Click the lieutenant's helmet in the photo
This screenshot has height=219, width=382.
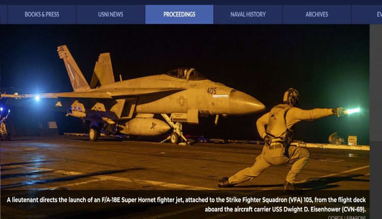pyautogui.click(x=291, y=97)
